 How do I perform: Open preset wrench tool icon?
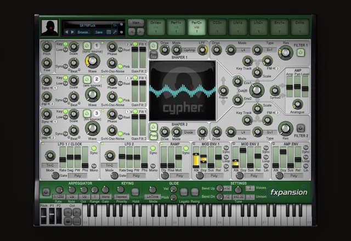115,32
